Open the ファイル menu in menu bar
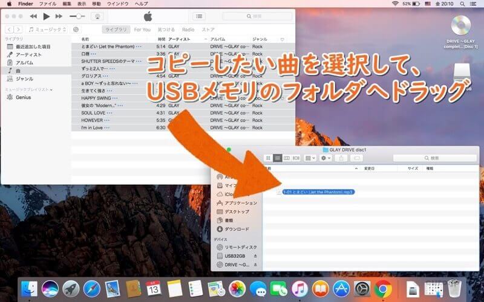The height and width of the screenshot is (302, 484). click(x=48, y=4)
